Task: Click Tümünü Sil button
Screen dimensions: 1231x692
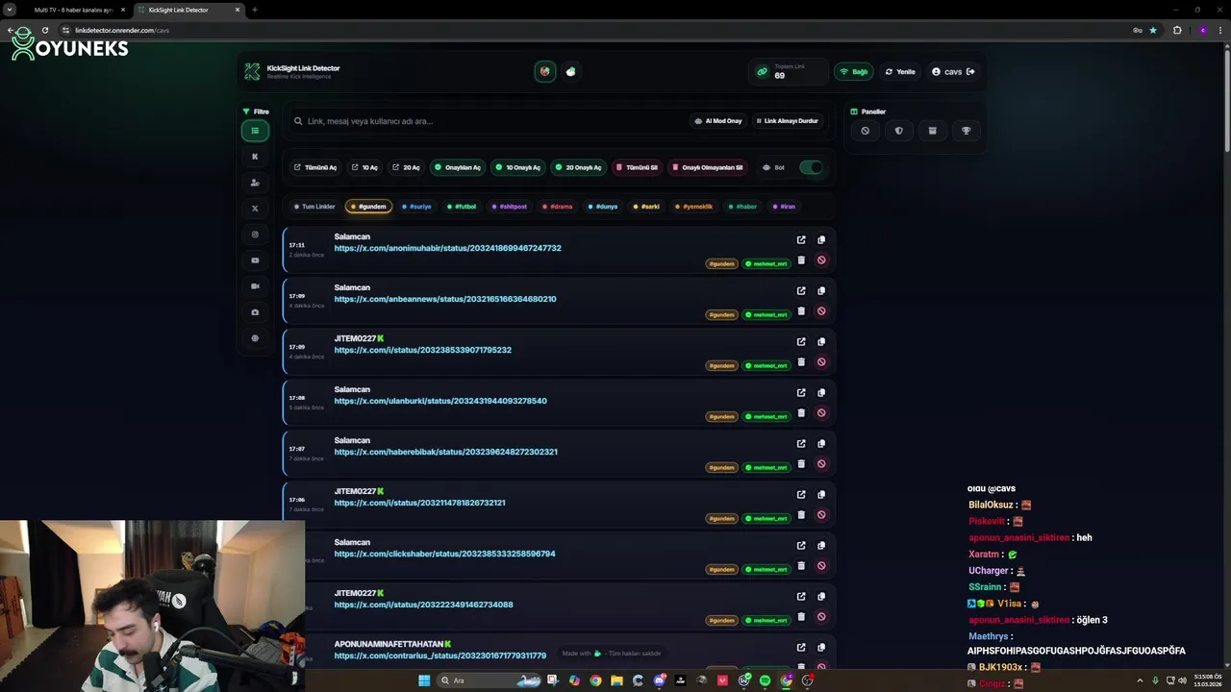Action: [x=637, y=167]
